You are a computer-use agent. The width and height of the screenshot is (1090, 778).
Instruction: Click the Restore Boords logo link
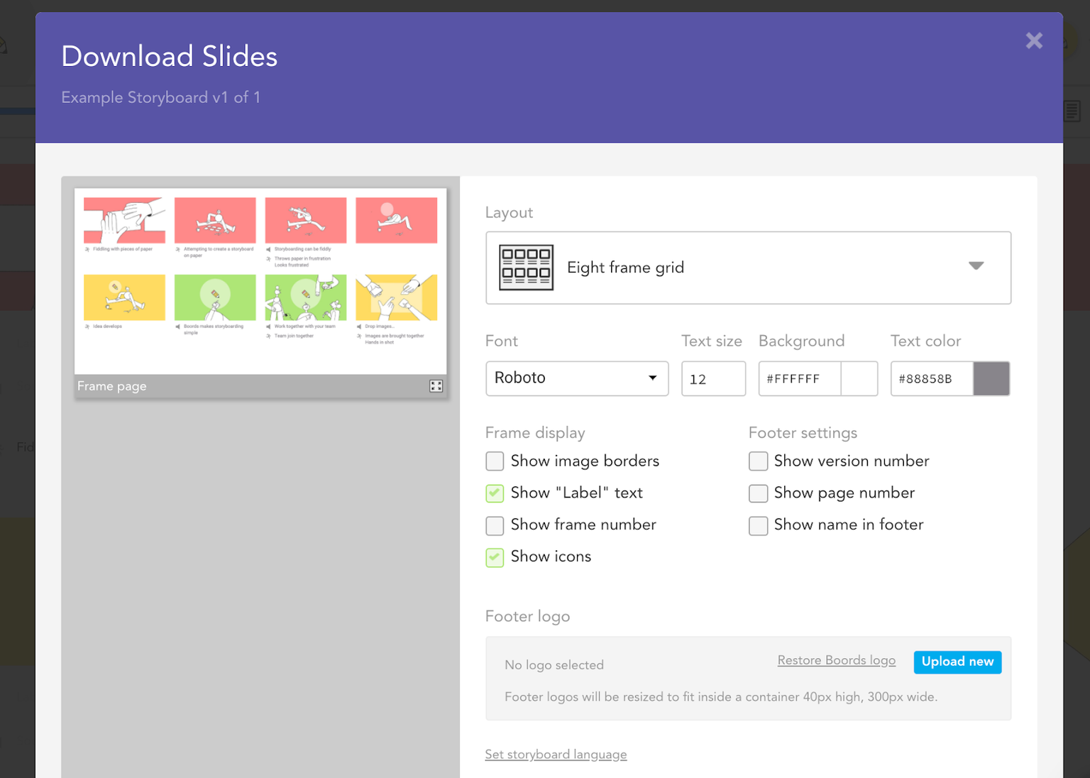(836, 660)
